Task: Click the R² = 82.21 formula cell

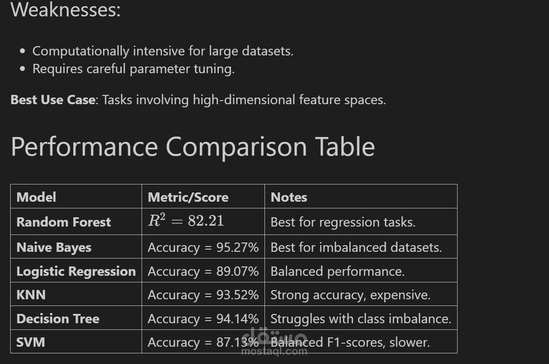Action: pos(186,221)
